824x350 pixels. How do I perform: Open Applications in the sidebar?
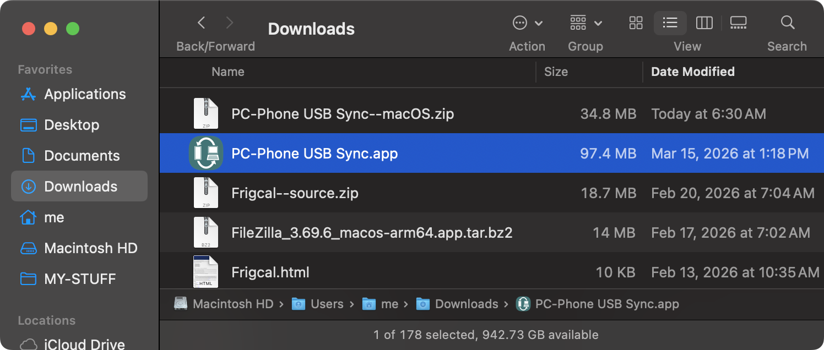point(85,94)
